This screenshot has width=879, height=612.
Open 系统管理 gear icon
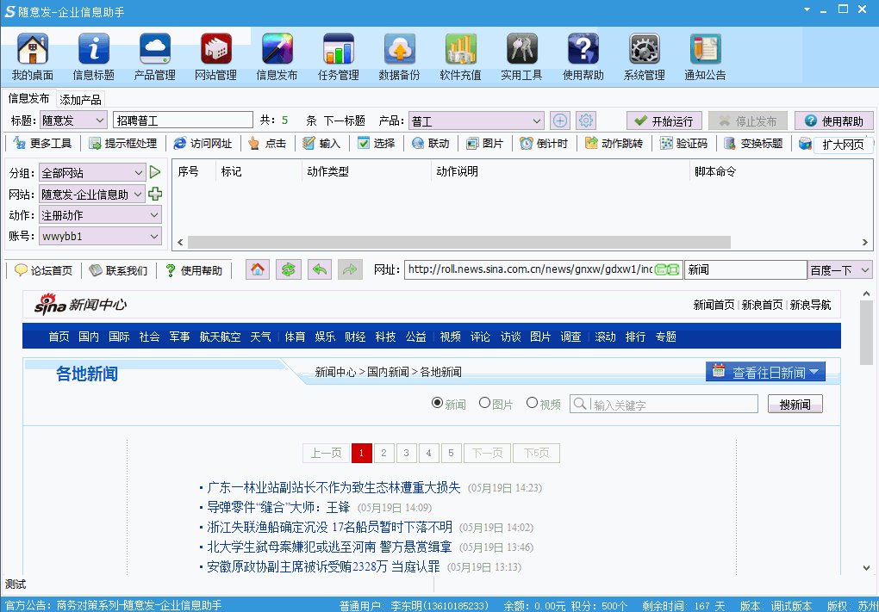[x=644, y=49]
